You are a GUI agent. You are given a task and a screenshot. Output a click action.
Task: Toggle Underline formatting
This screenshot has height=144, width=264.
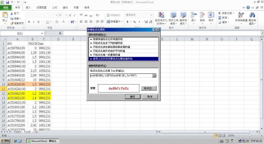(38, 22)
